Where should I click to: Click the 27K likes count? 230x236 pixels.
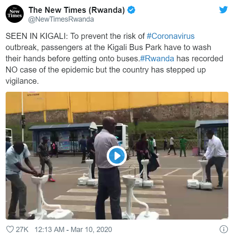[22, 230]
